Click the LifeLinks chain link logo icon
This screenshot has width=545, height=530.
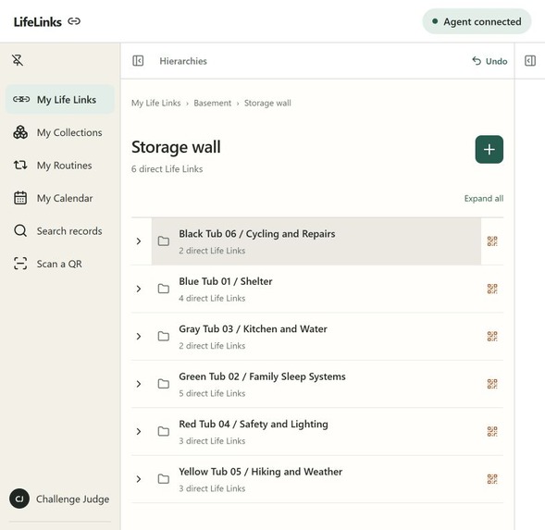74,21
